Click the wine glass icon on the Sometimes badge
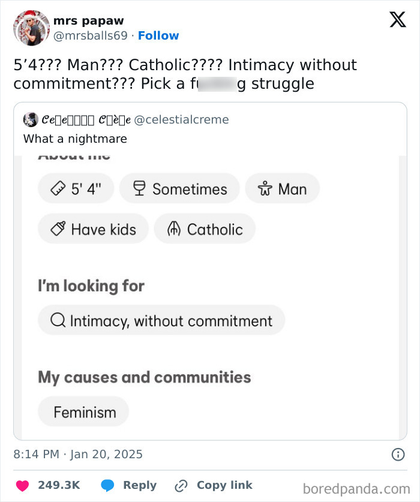Screen dimensions: 420x502 [x=137, y=188]
